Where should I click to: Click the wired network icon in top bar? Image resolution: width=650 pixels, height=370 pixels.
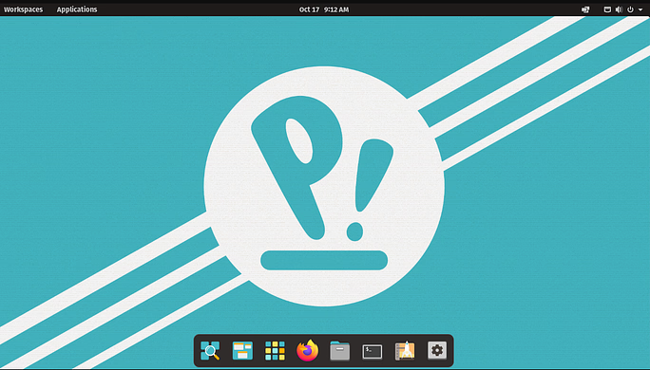click(607, 9)
